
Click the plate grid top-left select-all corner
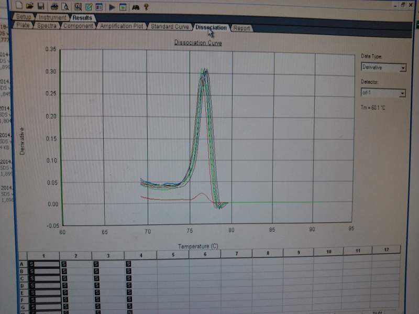tap(23, 256)
